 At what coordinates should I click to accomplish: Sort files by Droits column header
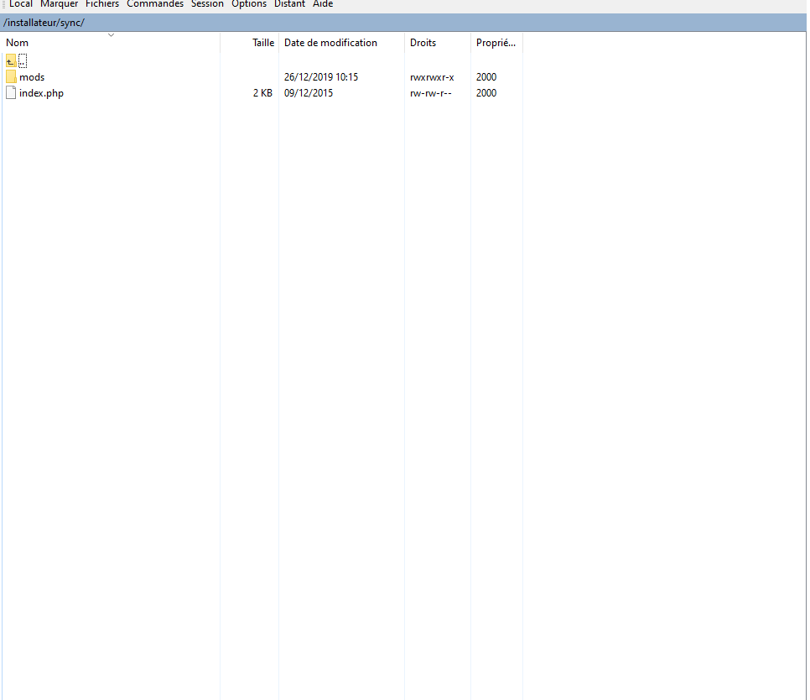tap(423, 43)
